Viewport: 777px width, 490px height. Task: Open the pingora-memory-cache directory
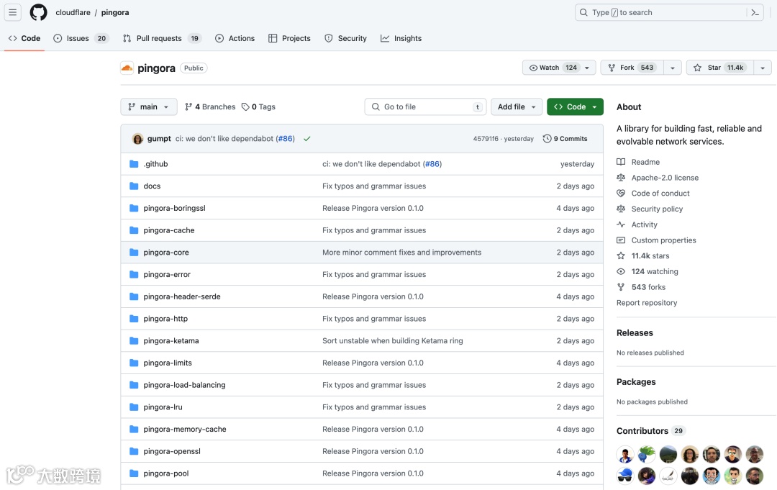point(185,430)
